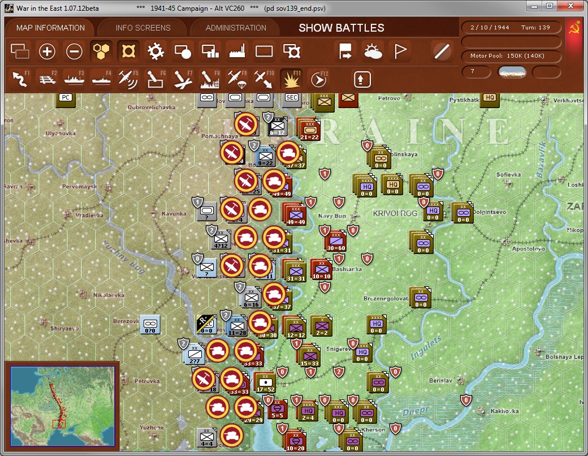Screen dimensions: 588x456
Task: Select the F3 naval transport icon
Action: pos(74,79)
